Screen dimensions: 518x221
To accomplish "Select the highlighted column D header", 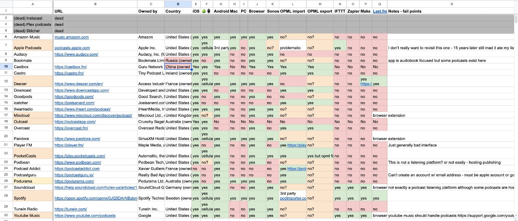I will [178, 4].
